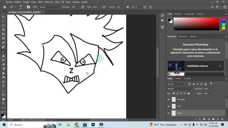Select the Object Selection tool

[3, 30]
